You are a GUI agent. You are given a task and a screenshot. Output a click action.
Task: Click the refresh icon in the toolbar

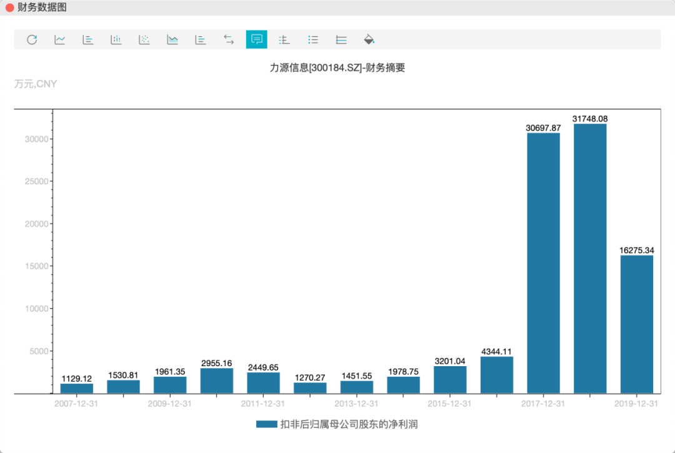point(32,39)
